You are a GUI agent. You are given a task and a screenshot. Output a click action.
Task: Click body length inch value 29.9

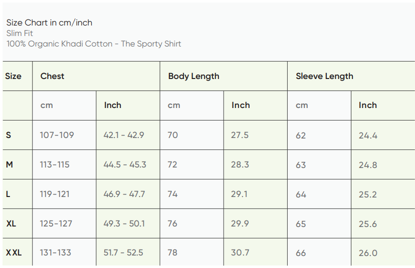[240, 223]
